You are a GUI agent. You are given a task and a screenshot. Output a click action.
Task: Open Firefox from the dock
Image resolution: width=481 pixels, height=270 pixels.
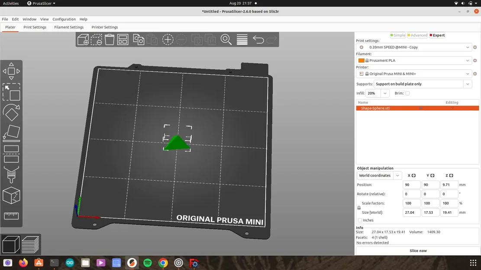click(23, 263)
